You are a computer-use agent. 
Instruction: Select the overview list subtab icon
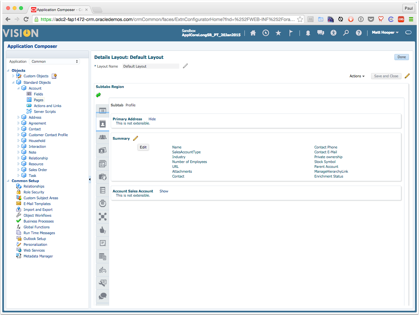(x=103, y=111)
